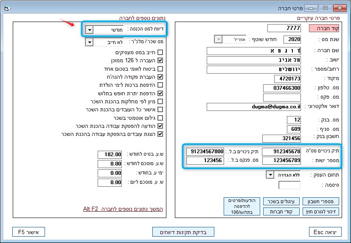Click the pink קוד חברה label
This screenshot has height=243, width=351.
click(324, 28)
